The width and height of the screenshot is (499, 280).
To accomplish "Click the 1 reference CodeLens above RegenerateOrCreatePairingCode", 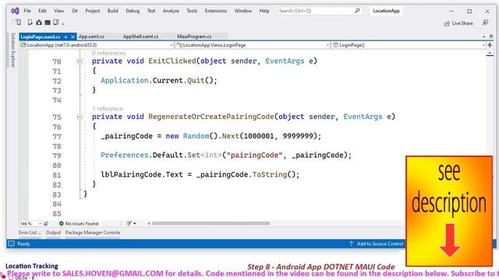I will 108,109.
